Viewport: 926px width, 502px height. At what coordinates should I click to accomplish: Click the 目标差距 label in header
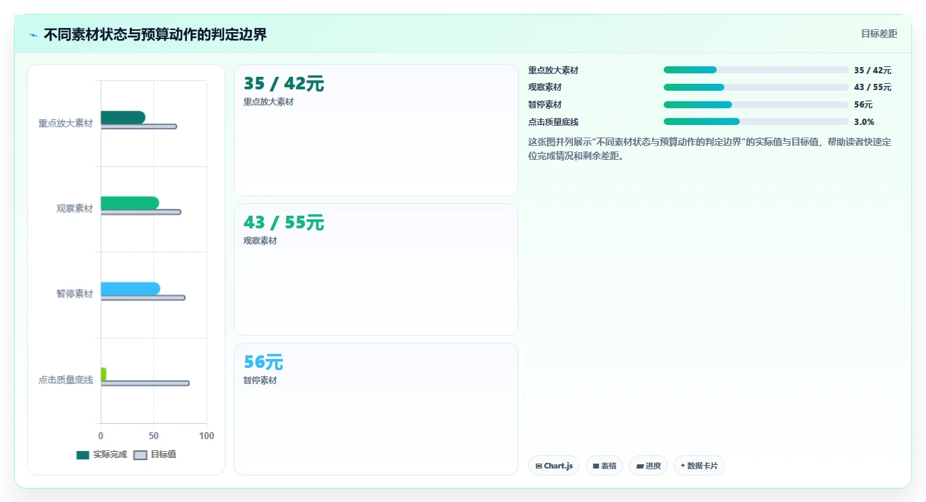(x=879, y=34)
